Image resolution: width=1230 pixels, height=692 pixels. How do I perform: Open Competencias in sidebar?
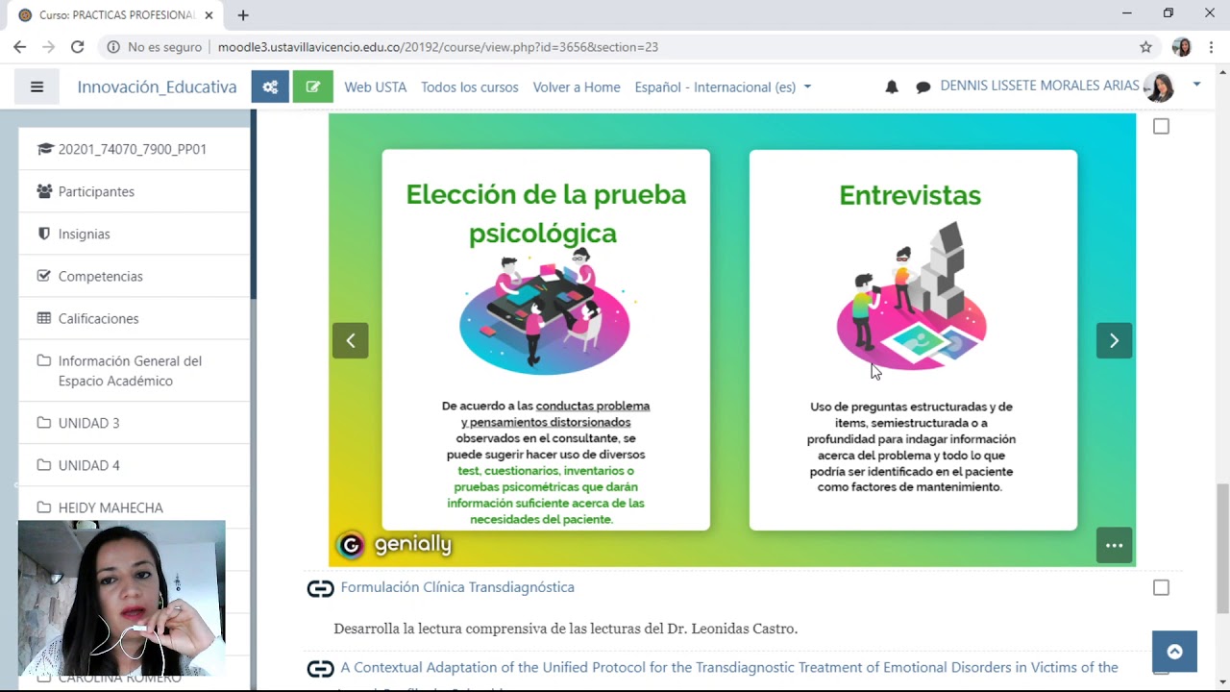pos(134,276)
